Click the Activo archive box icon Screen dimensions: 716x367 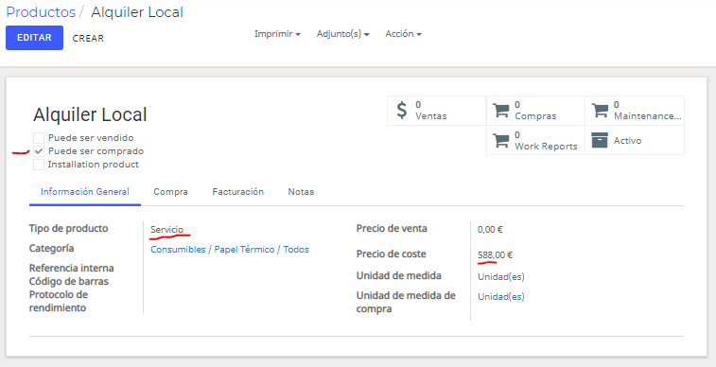point(600,141)
